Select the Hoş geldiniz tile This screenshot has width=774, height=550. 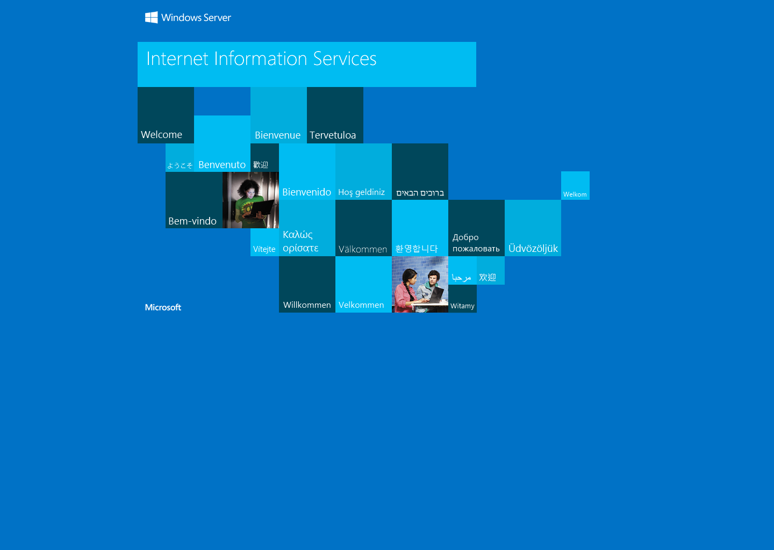click(x=363, y=171)
